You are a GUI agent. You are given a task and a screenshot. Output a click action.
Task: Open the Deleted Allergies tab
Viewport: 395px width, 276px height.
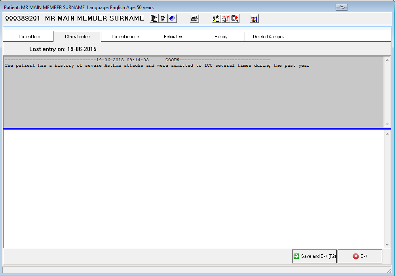(268, 37)
